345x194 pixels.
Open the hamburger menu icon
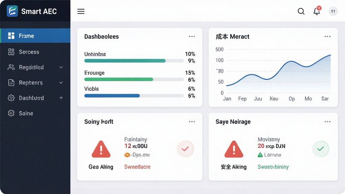pos(81,11)
